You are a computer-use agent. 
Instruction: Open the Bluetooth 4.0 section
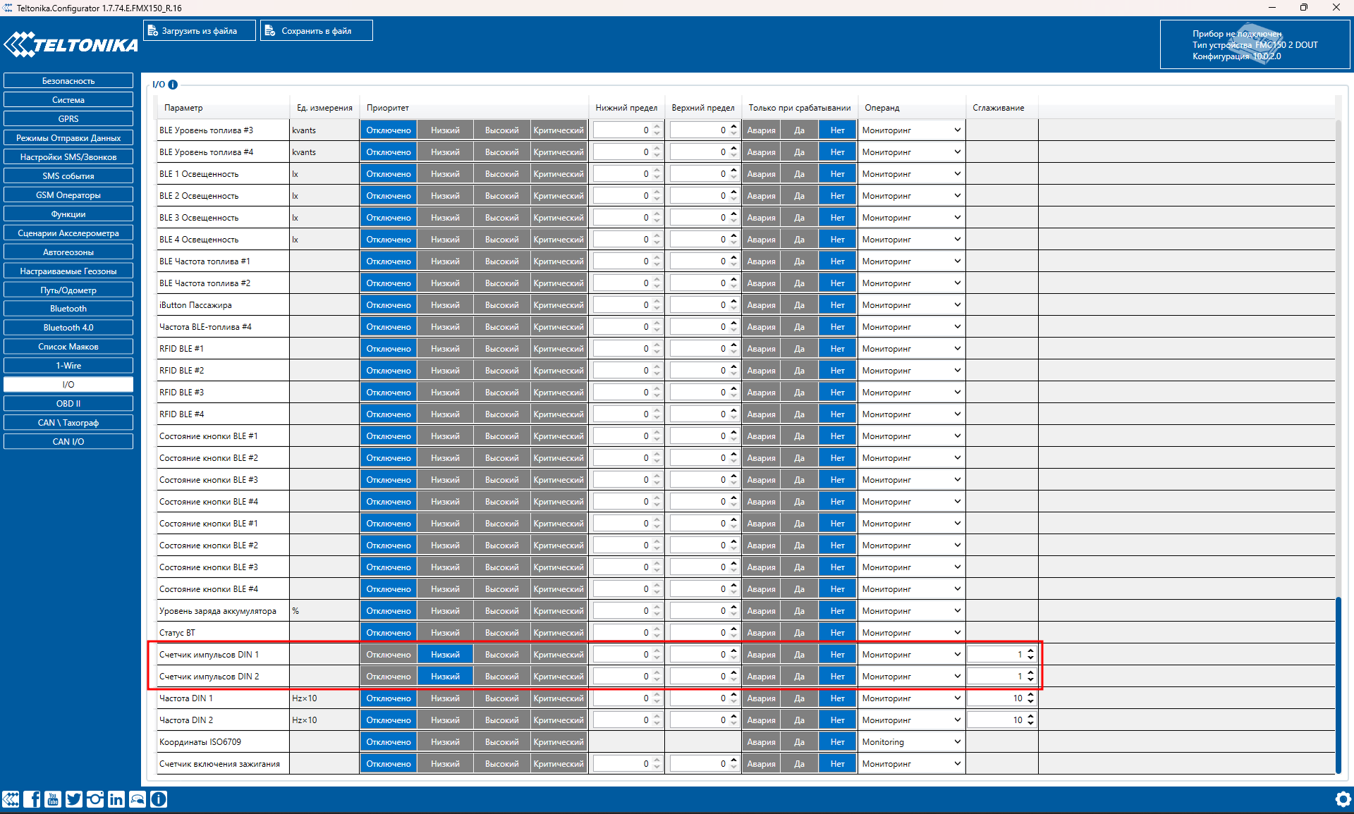click(x=68, y=328)
